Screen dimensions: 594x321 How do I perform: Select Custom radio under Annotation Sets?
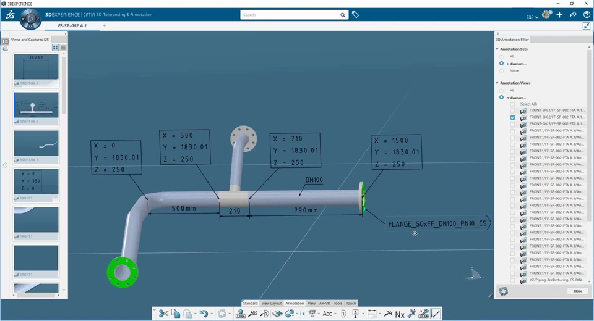pyautogui.click(x=502, y=64)
